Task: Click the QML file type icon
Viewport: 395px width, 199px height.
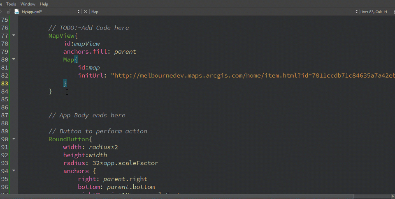Action: pos(17,11)
